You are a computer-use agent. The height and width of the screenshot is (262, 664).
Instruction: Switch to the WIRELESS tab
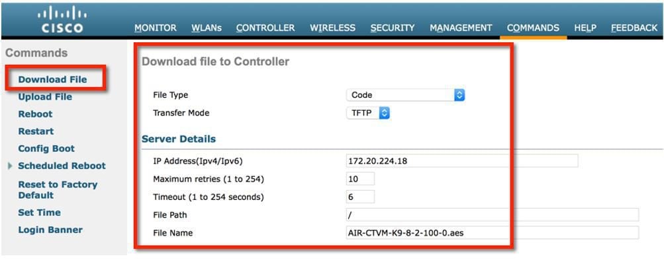[332, 28]
